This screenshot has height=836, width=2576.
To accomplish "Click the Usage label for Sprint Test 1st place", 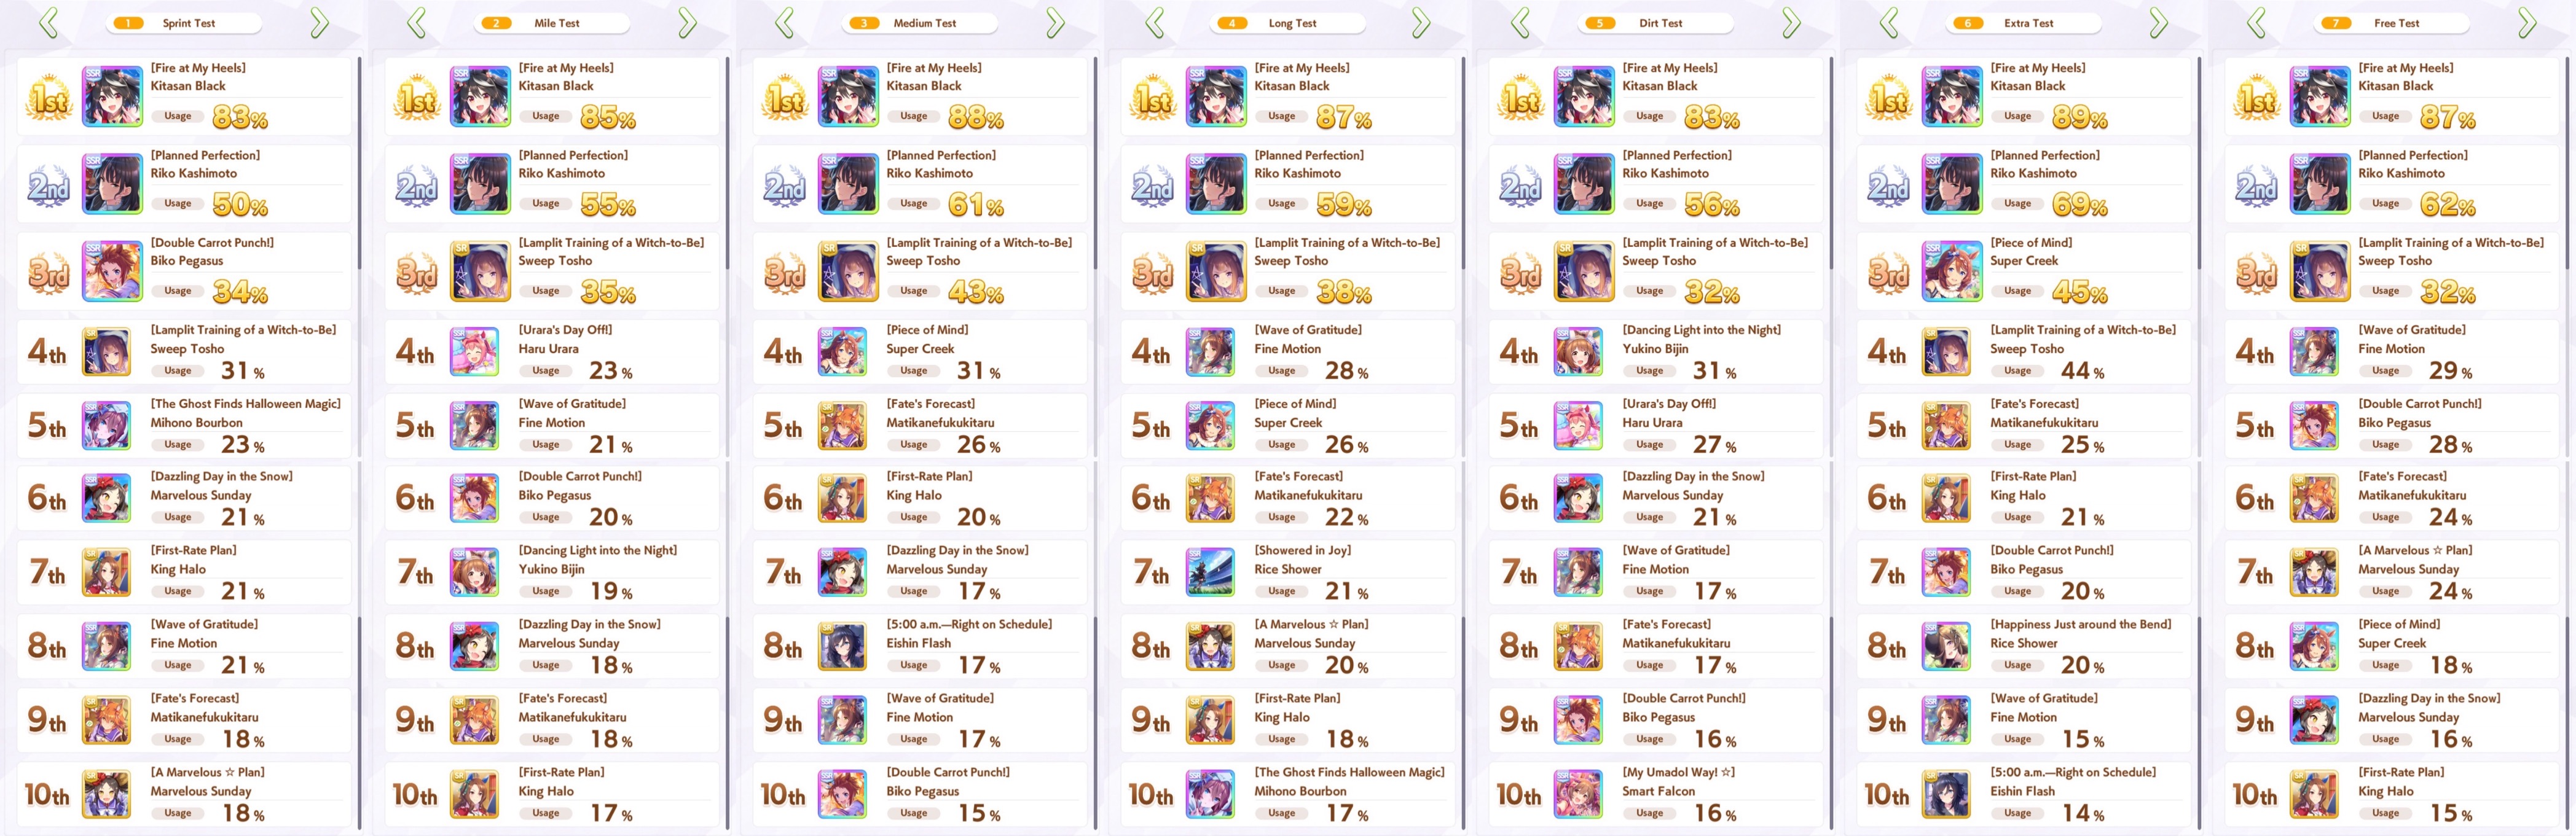I will click(x=178, y=116).
